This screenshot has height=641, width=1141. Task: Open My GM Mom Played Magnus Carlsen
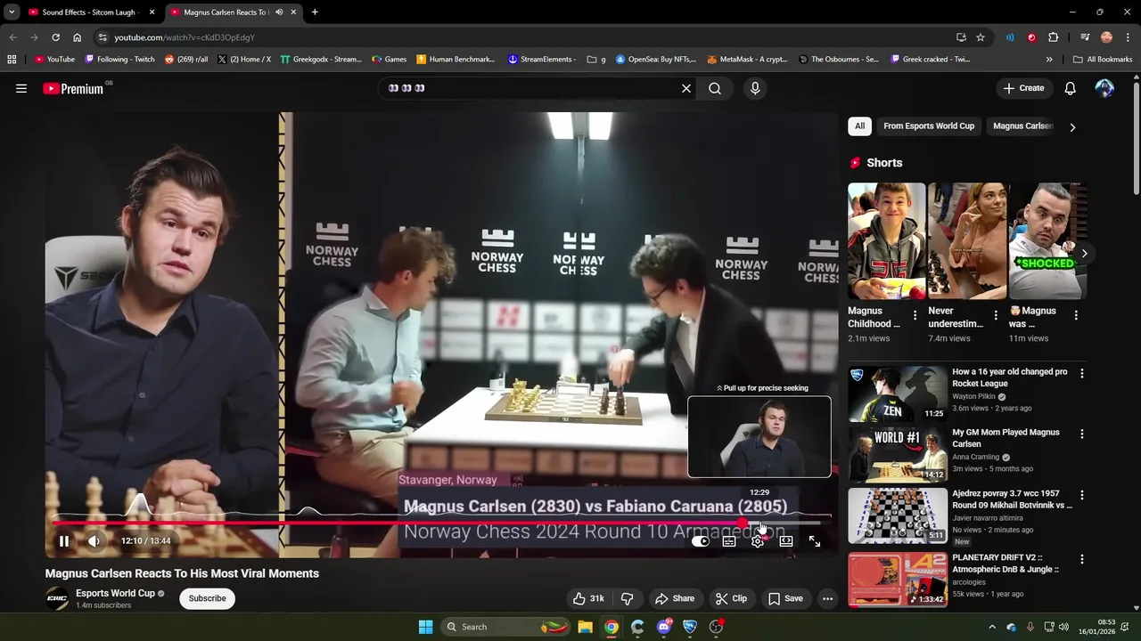[x=1006, y=438]
